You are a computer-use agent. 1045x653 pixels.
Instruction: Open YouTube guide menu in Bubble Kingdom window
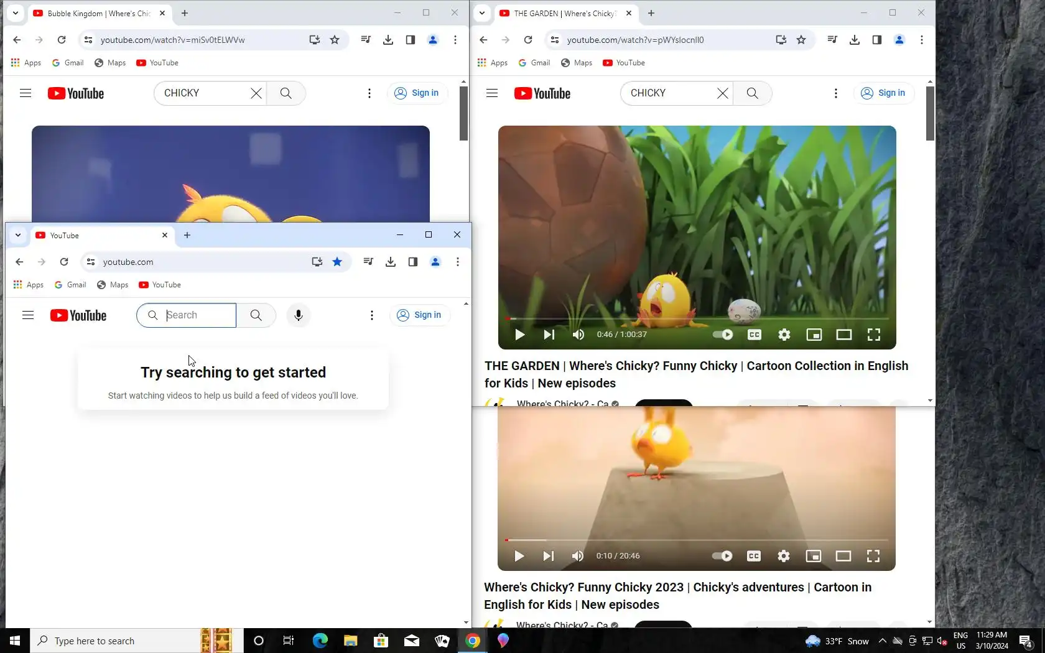[26, 93]
